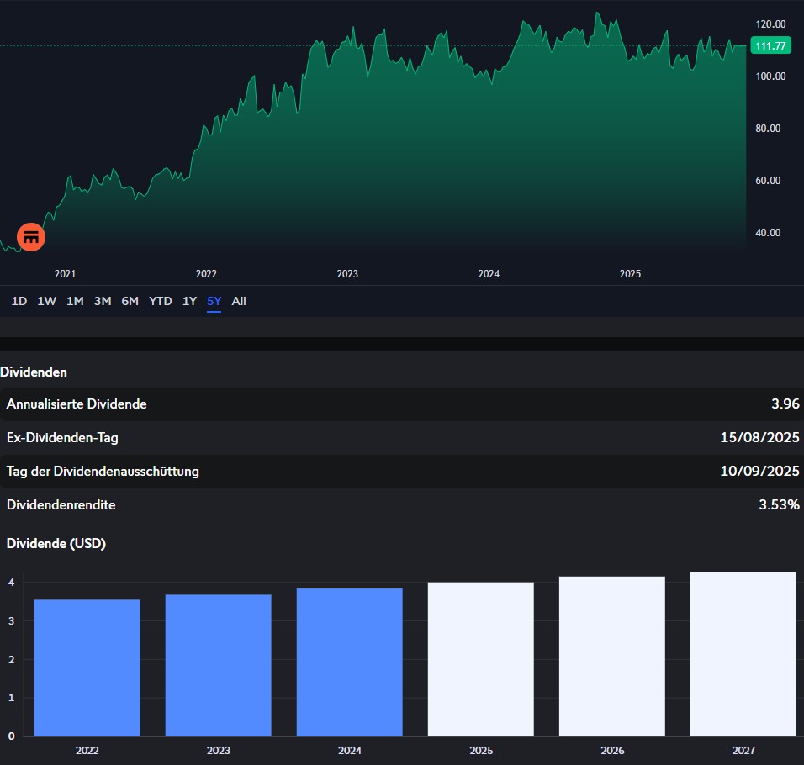
Task: Click the 2023 label on price chart axis
Action: click(347, 274)
